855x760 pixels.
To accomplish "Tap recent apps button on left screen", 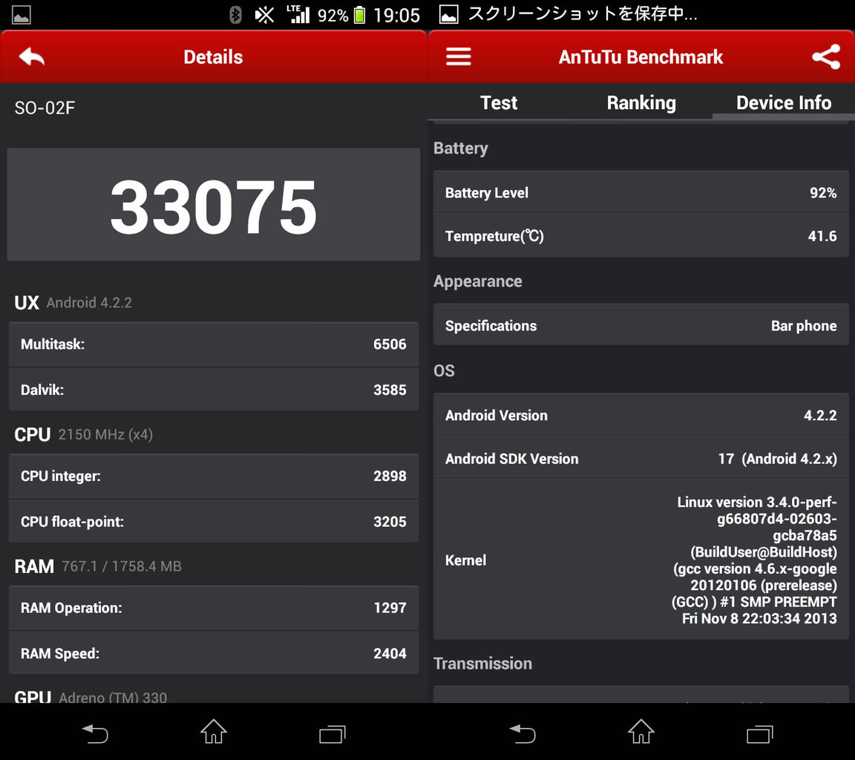I will click(x=332, y=734).
